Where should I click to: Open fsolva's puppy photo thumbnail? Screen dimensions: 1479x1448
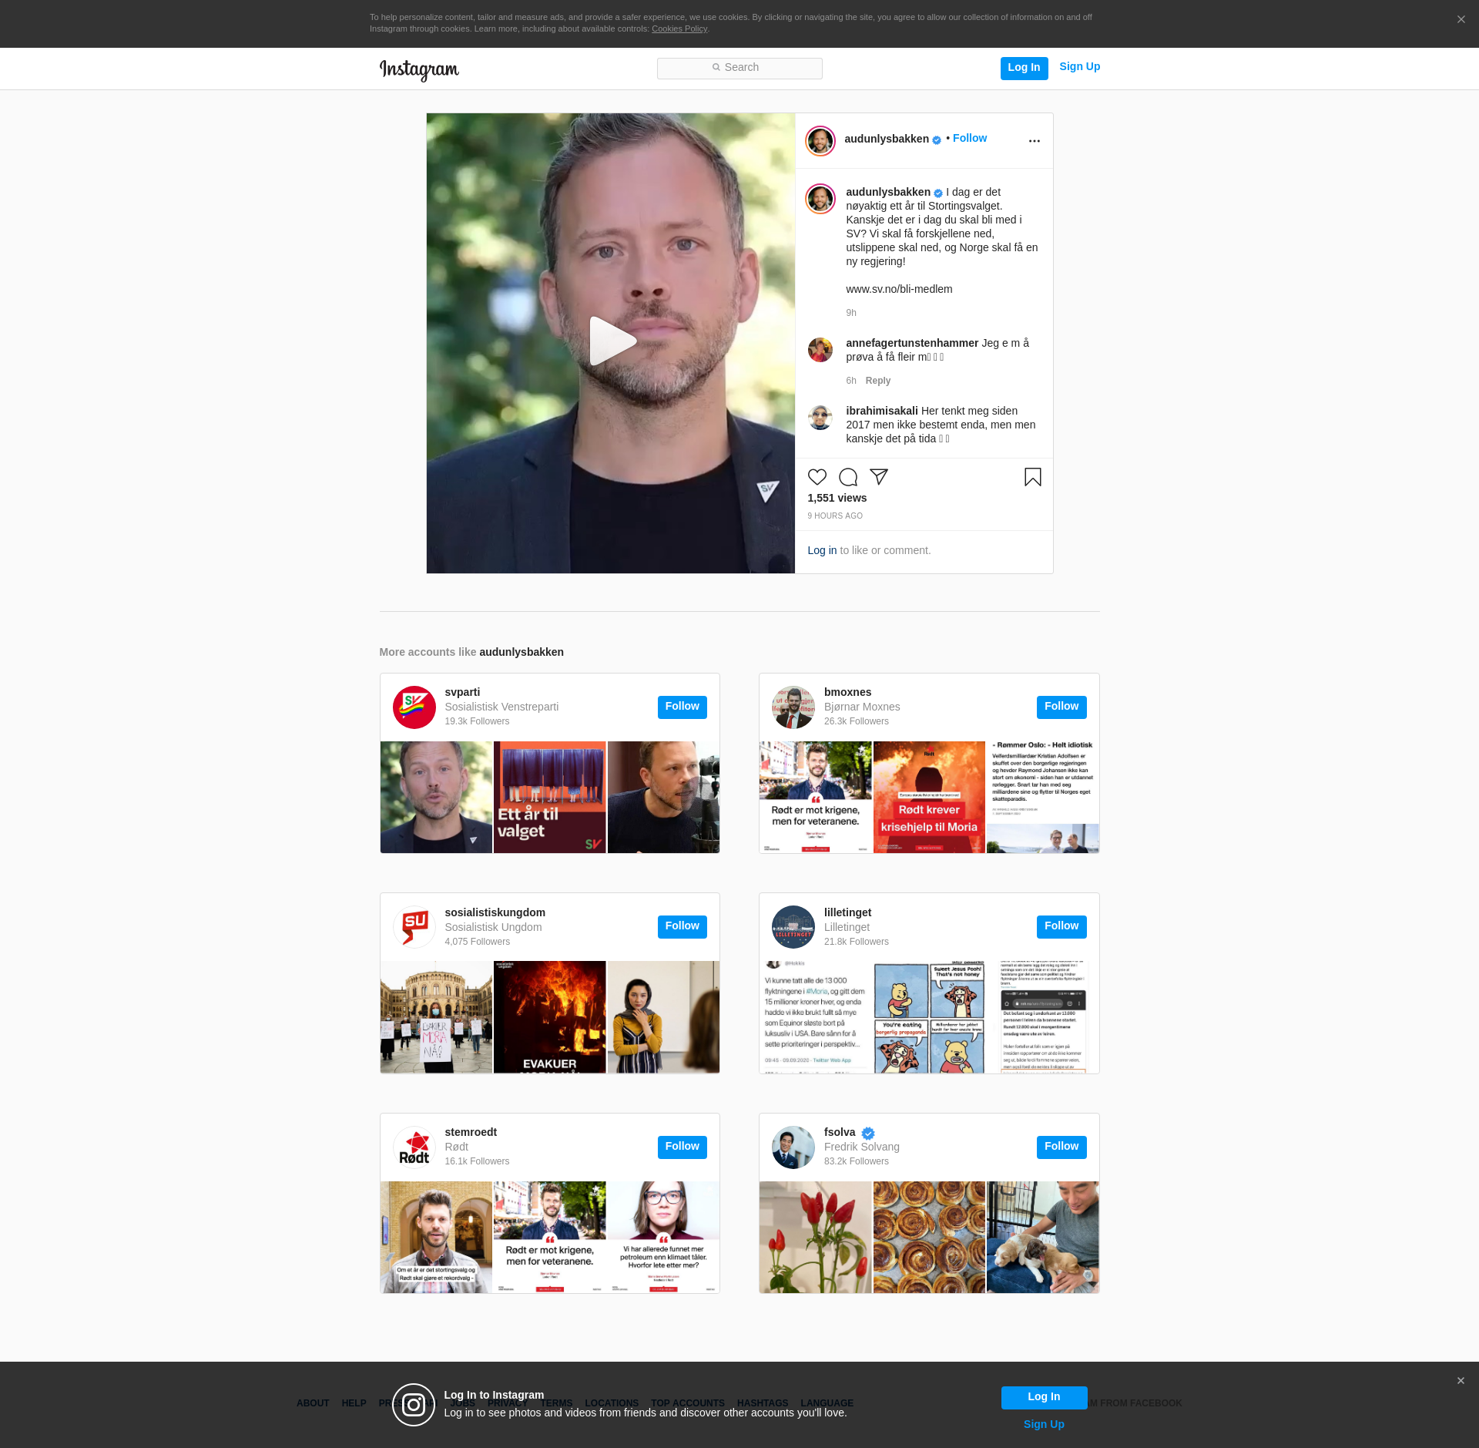1043,1237
